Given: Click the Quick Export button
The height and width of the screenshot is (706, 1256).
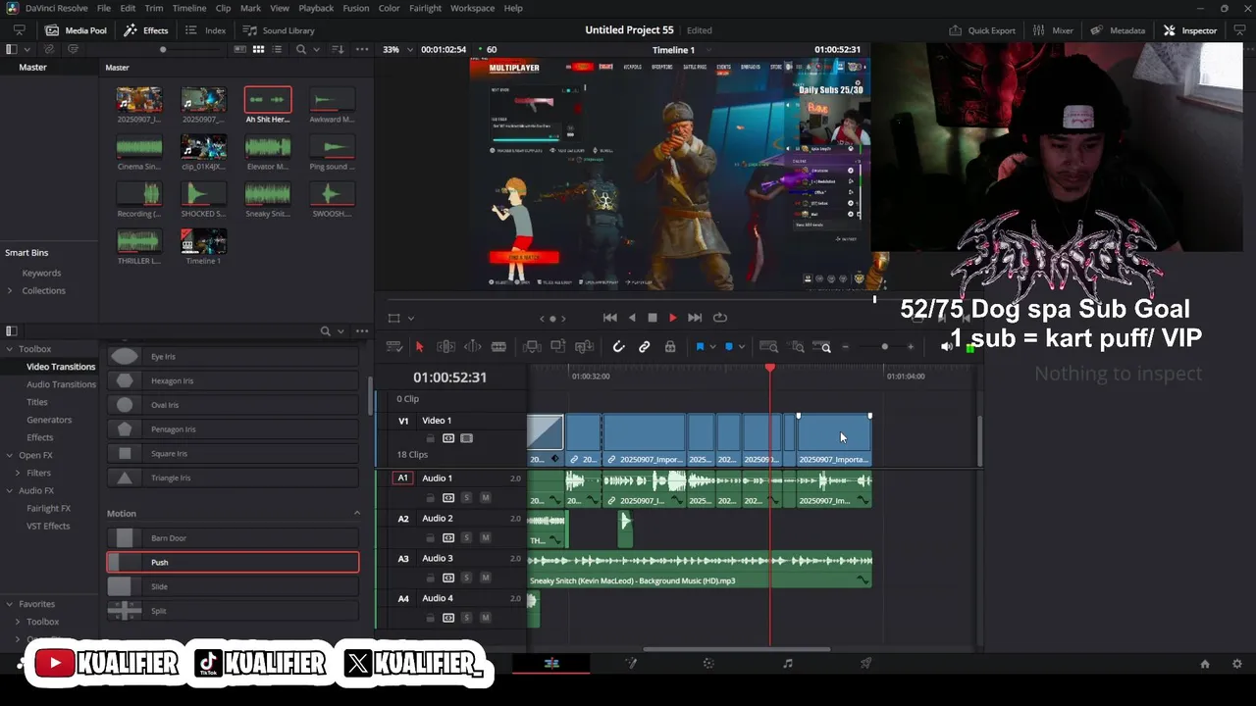Looking at the screenshot, I should [982, 30].
